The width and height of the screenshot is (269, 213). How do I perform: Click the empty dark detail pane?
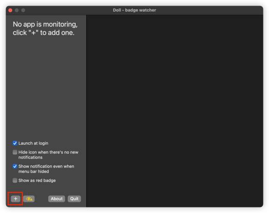(175, 111)
